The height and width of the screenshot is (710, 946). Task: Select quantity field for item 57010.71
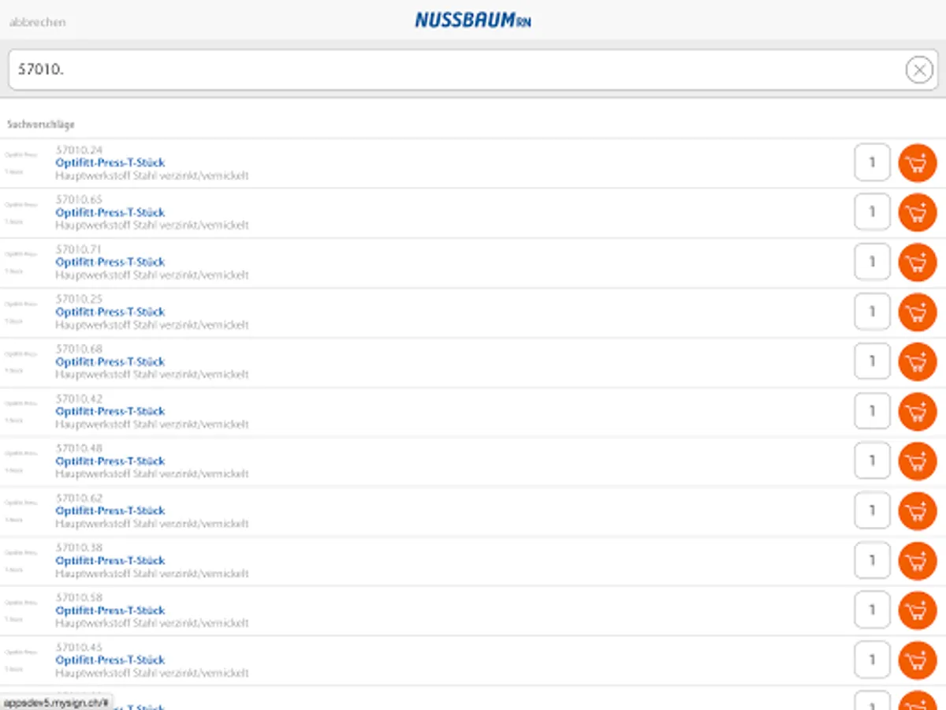872,263
